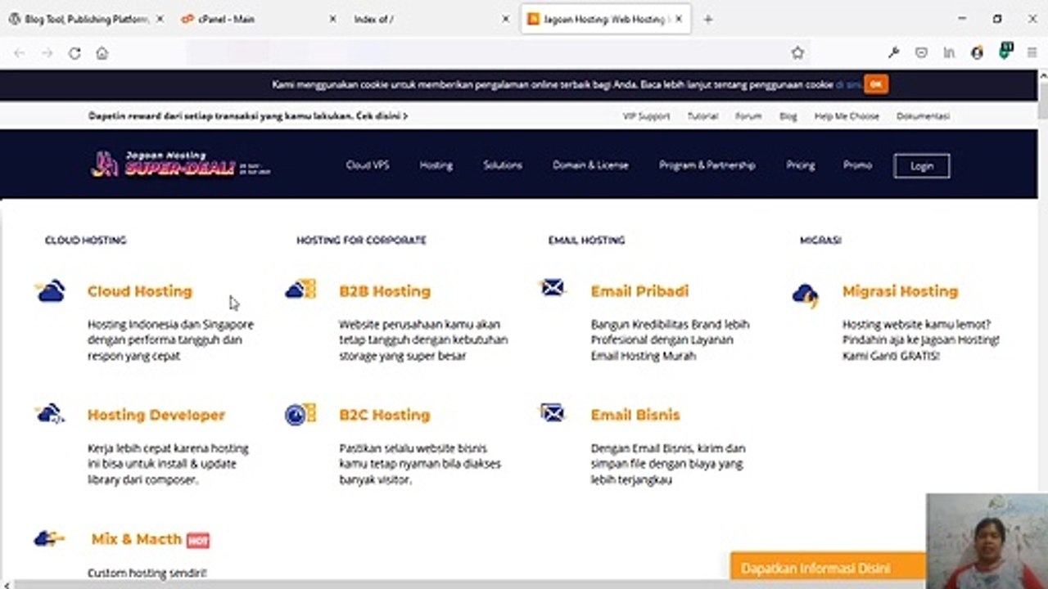Click the browser forward arrow
The height and width of the screenshot is (589, 1048).
pos(47,53)
